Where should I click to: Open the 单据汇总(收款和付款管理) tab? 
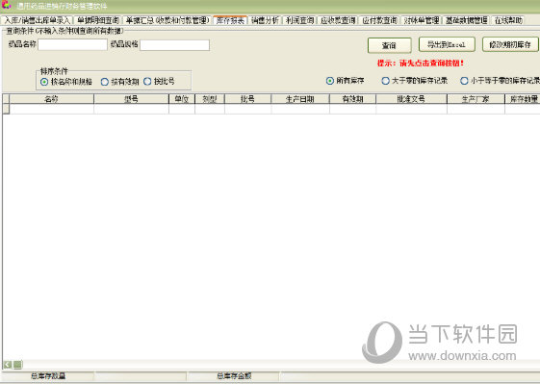click(x=167, y=20)
